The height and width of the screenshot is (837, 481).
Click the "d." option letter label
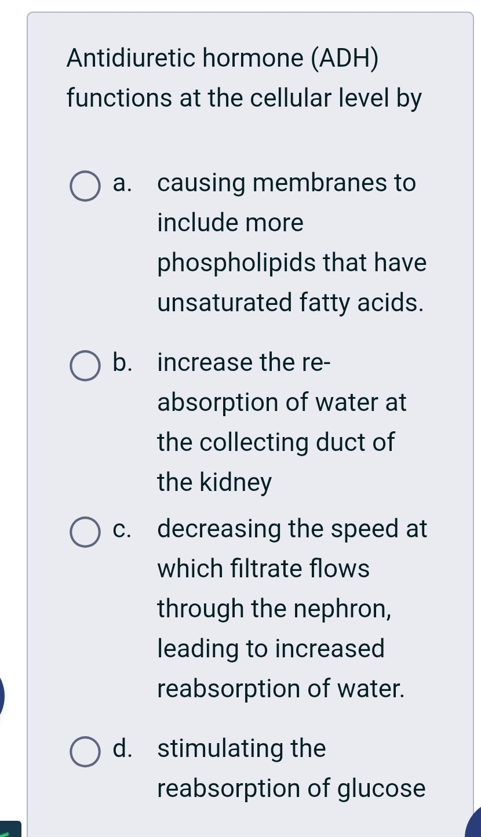point(122,748)
